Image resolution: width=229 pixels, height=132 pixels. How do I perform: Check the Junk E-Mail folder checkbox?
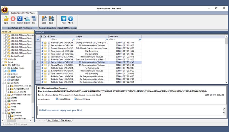pyautogui.click(x=6, y=104)
